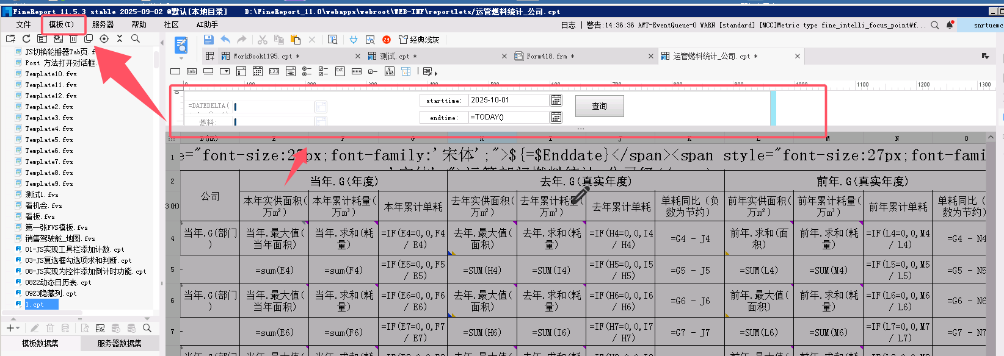Image resolution: width=1004 pixels, height=356 pixels.
Task: Open the endtime calendar picker icon
Action: pyautogui.click(x=556, y=117)
